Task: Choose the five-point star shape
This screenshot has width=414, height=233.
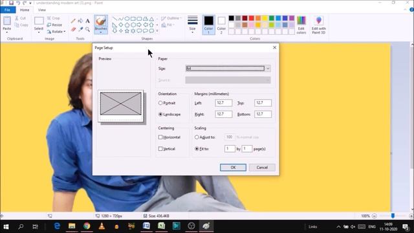Action: [x=127, y=31]
